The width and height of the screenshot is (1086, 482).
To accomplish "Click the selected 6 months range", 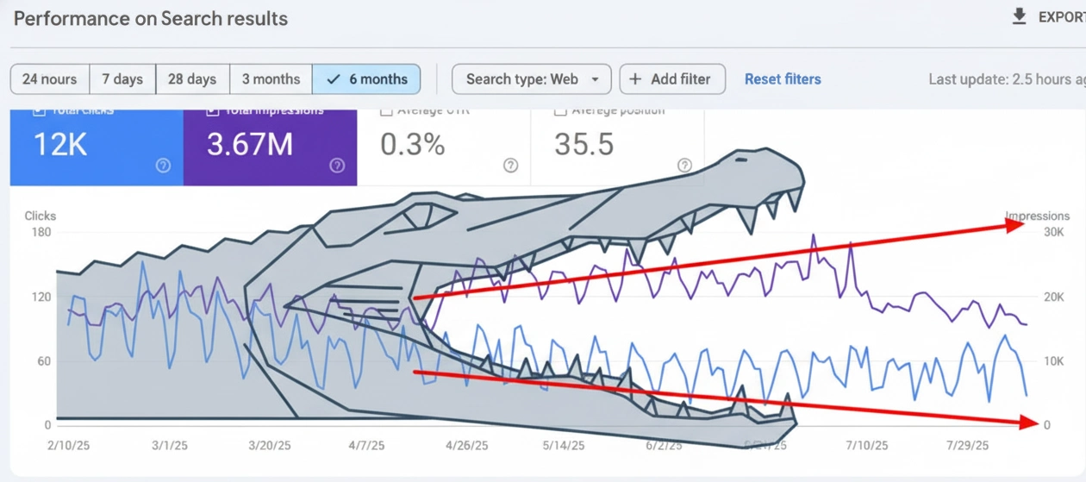I will tap(367, 79).
